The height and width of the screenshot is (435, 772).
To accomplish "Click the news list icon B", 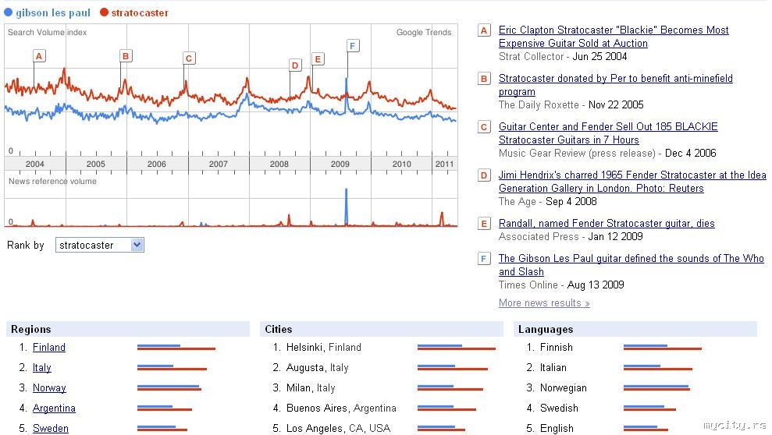I will click(484, 79).
